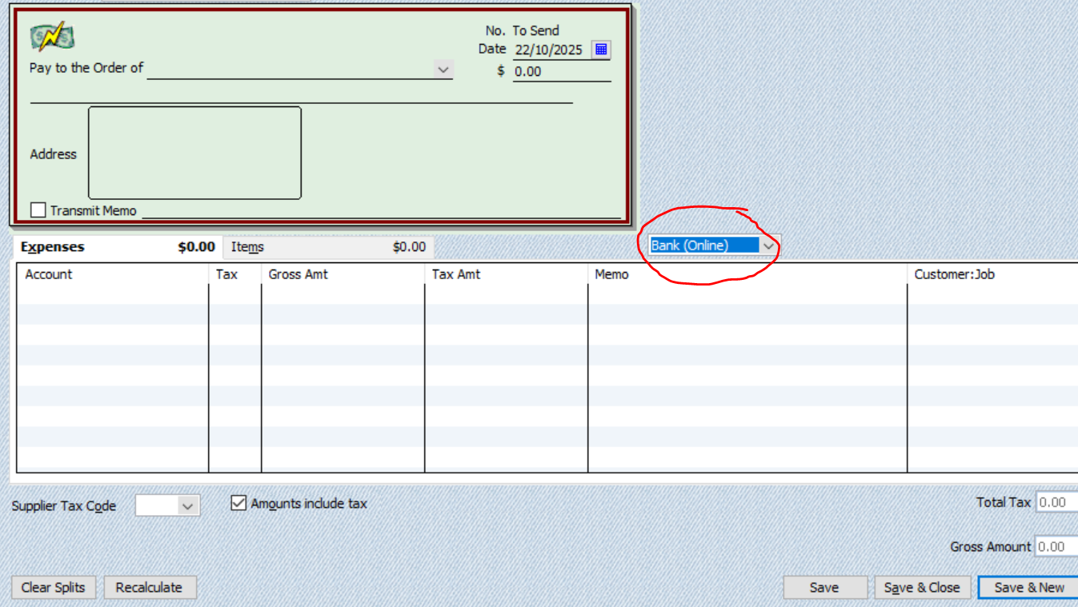Click the Recalculate button
Image resolution: width=1078 pixels, height=607 pixels.
[x=150, y=587]
